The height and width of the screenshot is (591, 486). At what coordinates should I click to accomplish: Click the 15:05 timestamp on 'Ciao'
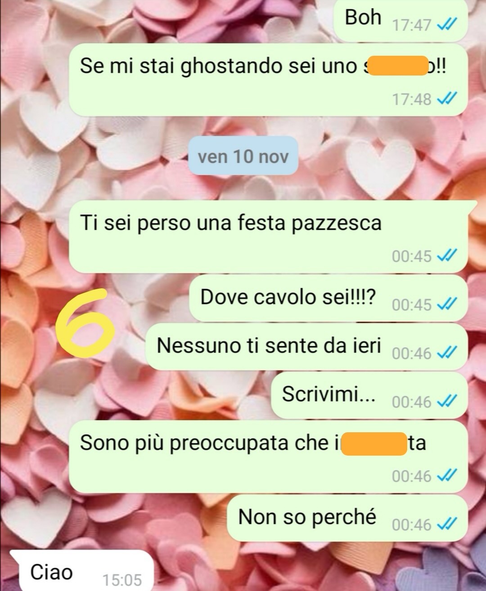pyautogui.click(x=122, y=580)
